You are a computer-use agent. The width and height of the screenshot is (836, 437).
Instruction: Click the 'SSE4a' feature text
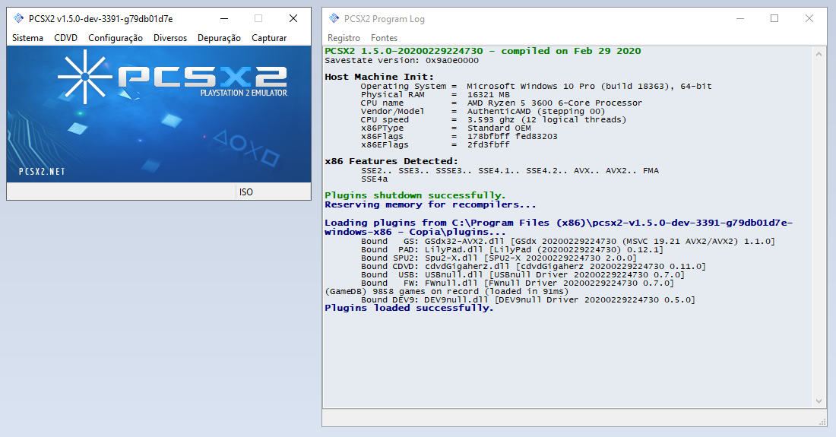[374, 179]
